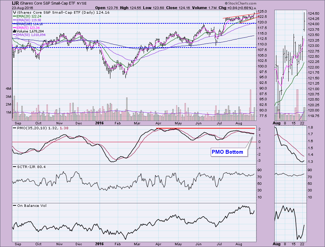Click the navy EMA(200) legend line marker
This screenshot has height=247, width=325.
click(x=14, y=24)
